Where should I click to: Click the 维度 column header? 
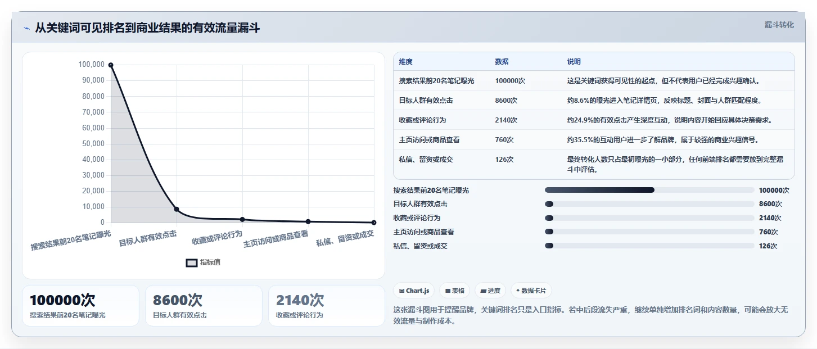tap(405, 62)
